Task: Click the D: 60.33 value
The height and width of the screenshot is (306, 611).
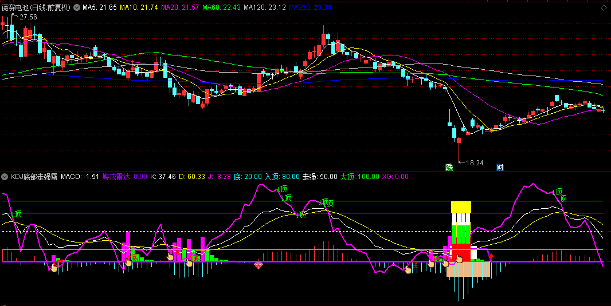Action: [191, 177]
